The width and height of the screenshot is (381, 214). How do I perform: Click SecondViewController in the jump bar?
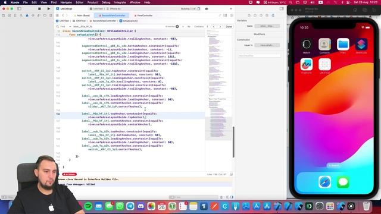tap(102, 21)
